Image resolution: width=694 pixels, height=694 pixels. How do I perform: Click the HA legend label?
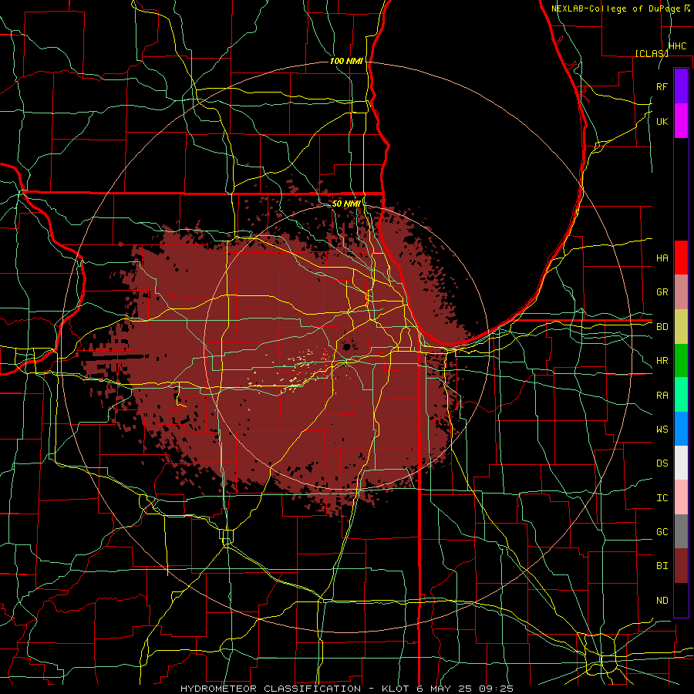point(662,258)
